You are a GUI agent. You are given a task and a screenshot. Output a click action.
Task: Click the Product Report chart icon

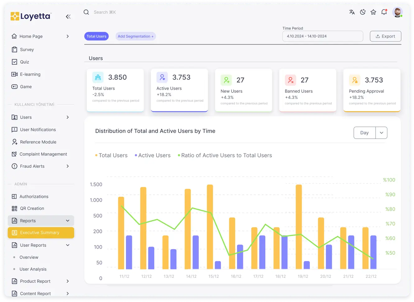tap(14, 281)
